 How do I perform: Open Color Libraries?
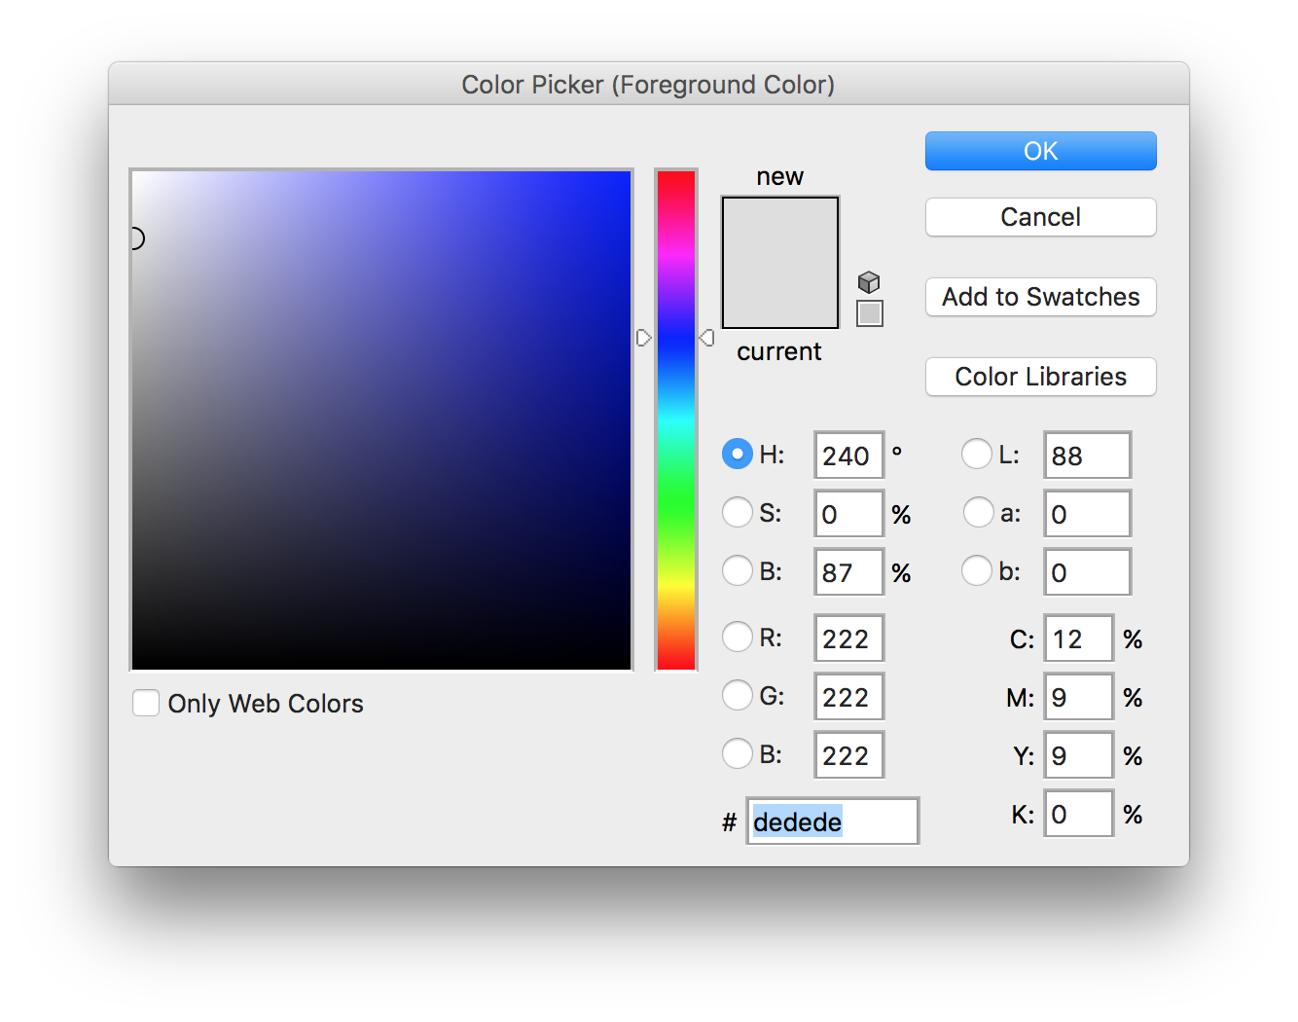pyautogui.click(x=1040, y=377)
